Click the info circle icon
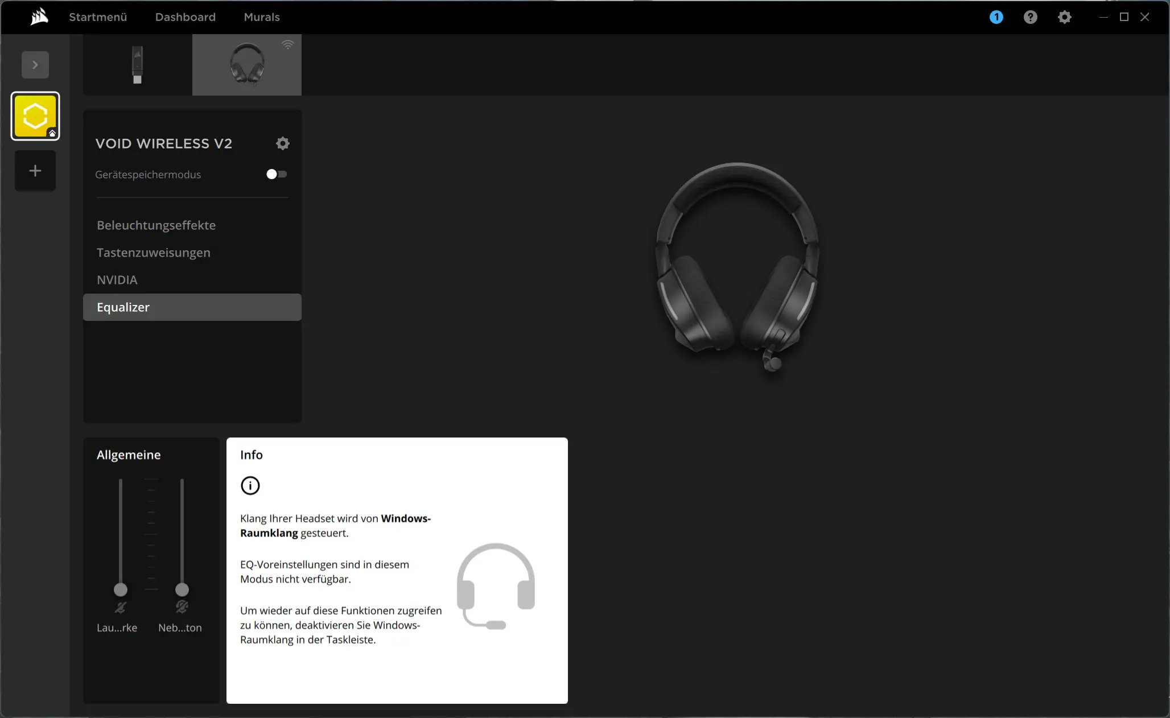The width and height of the screenshot is (1170, 718). (250, 485)
